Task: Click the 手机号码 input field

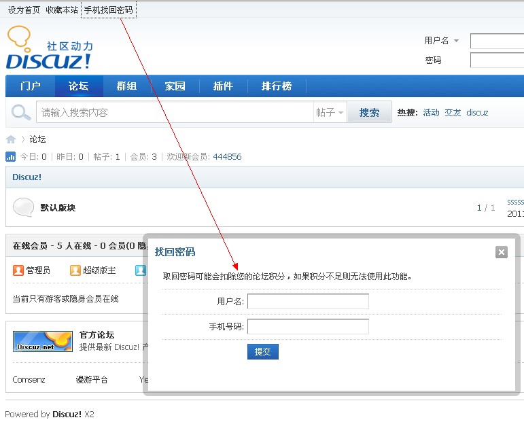Action: tap(308, 326)
